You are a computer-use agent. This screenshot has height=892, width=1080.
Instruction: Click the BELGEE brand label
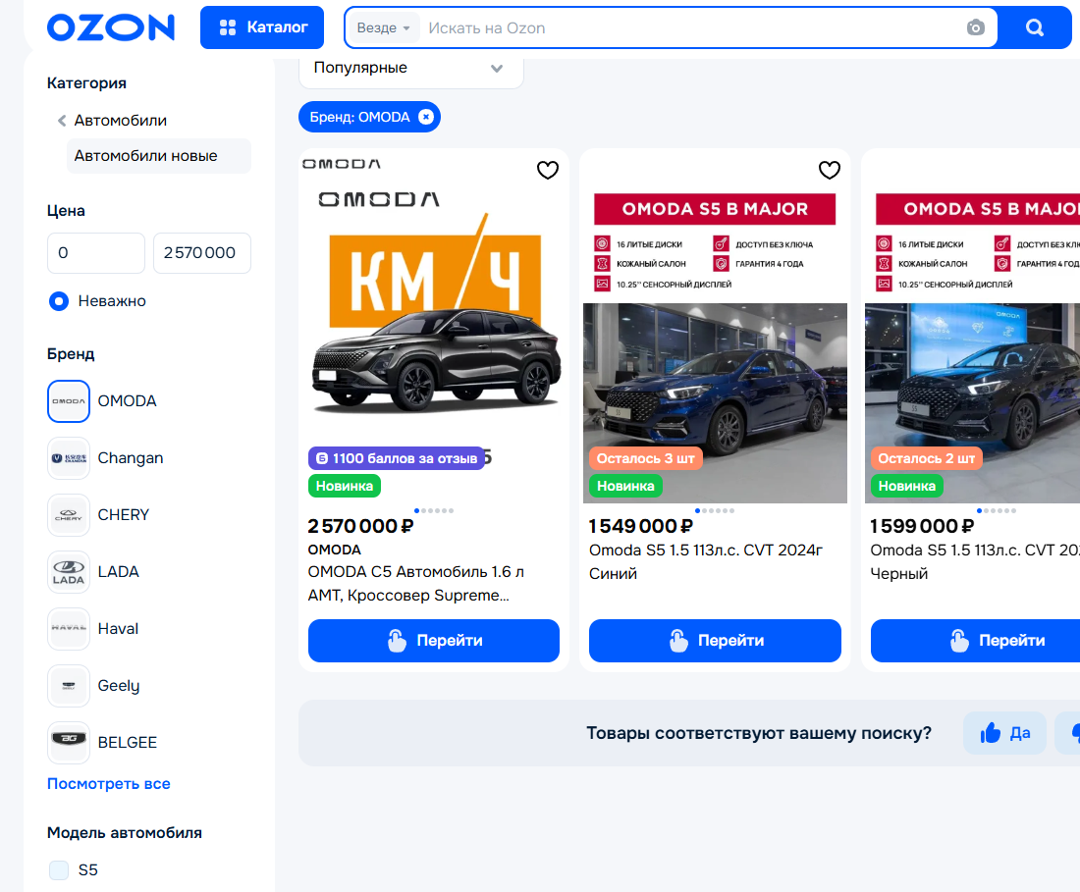(128, 743)
